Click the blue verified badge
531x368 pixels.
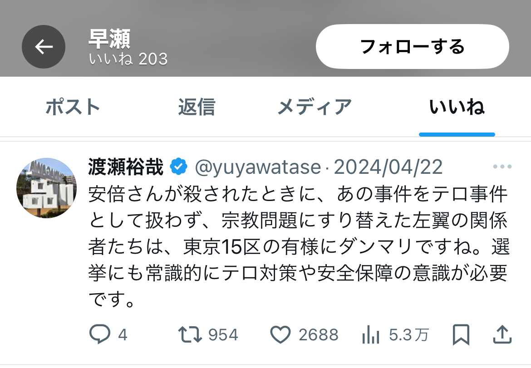point(179,167)
